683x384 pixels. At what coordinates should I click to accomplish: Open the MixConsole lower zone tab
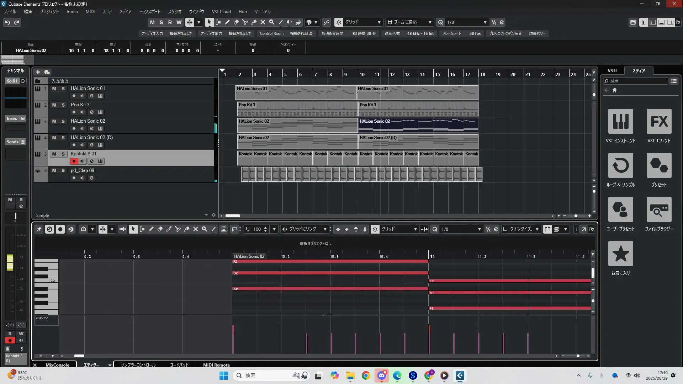pos(57,365)
